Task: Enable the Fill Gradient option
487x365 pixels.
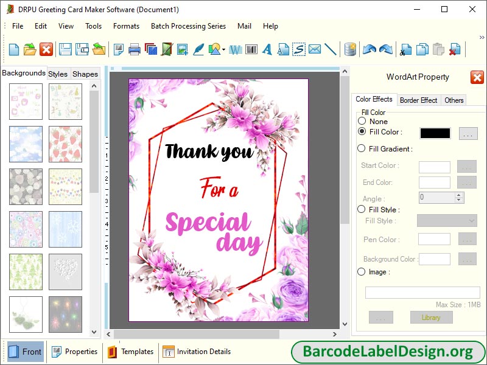Action: pos(363,148)
